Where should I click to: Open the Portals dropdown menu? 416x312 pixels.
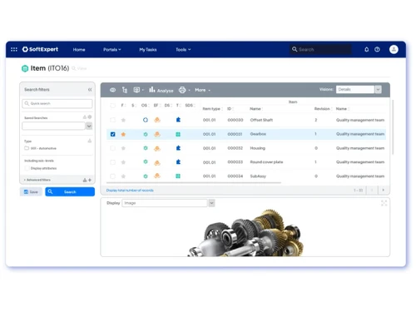[x=112, y=50]
